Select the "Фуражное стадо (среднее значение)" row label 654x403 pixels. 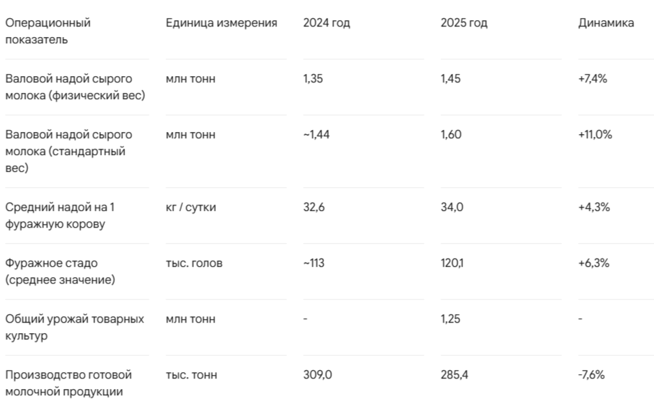click(x=60, y=271)
